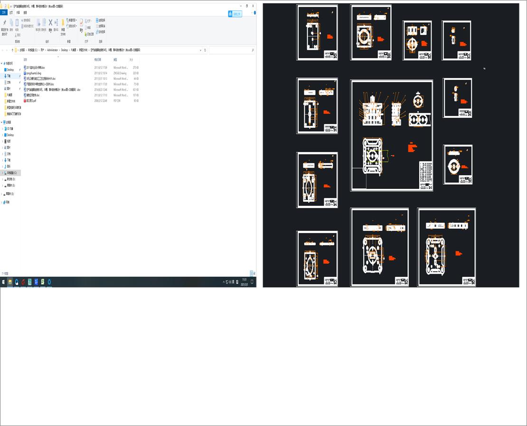Collapse the Quick access tree node
This screenshot has width=527, height=426.
(x=1, y=63)
